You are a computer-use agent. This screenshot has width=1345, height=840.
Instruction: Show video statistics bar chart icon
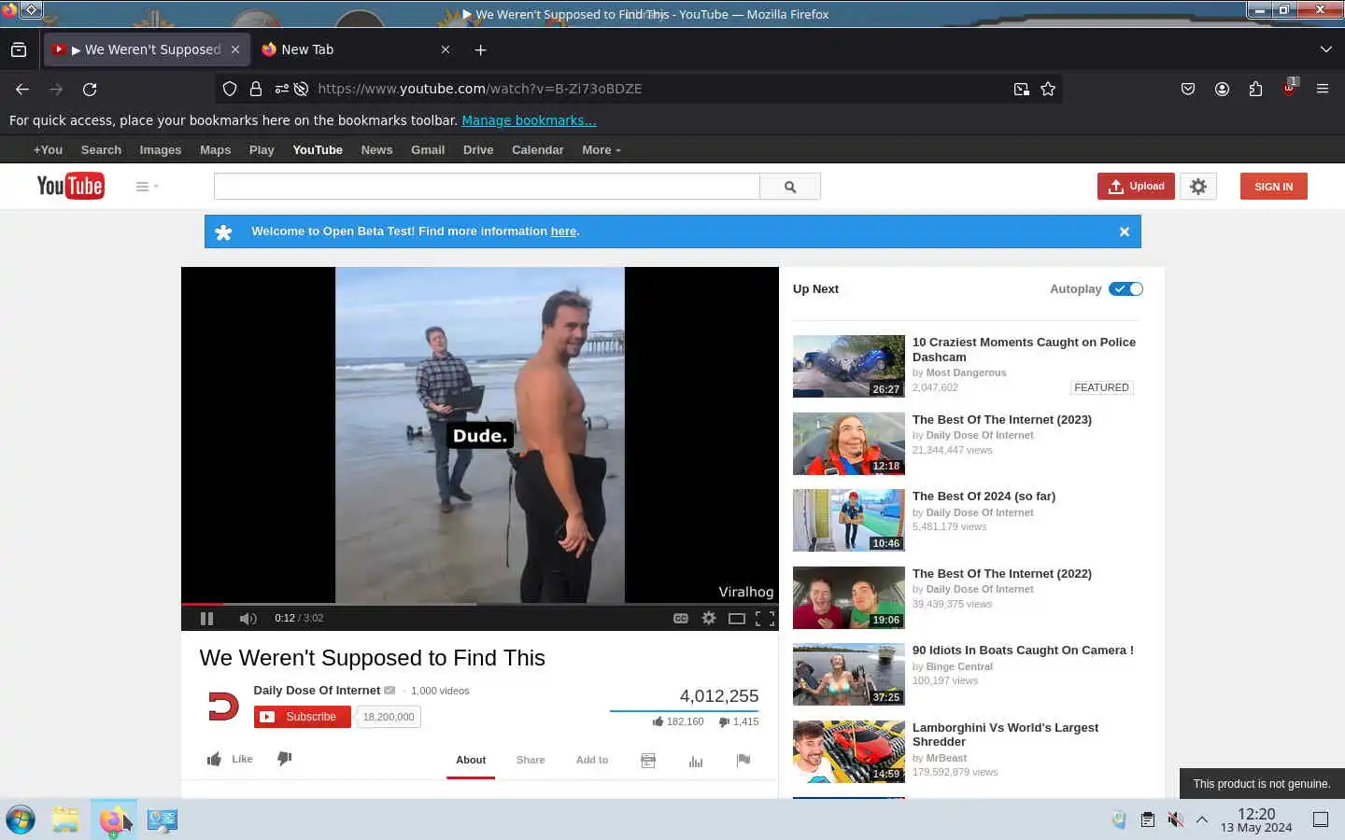click(696, 761)
